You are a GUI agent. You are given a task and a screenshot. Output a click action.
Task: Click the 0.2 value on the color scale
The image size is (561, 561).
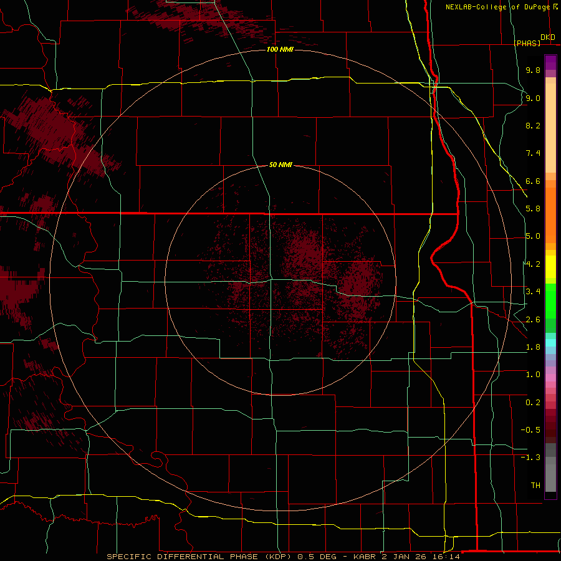click(x=533, y=403)
